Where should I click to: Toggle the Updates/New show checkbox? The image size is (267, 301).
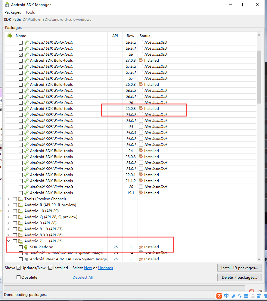pos(18,268)
